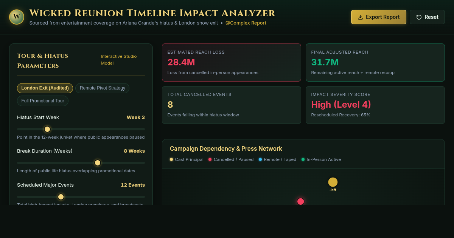Click the Wicked Reunion Timeline Impact Analyzer title
454x238 pixels.
point(152,13)
